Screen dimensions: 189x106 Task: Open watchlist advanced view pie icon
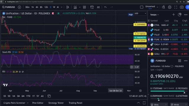[x=180, y=15]
